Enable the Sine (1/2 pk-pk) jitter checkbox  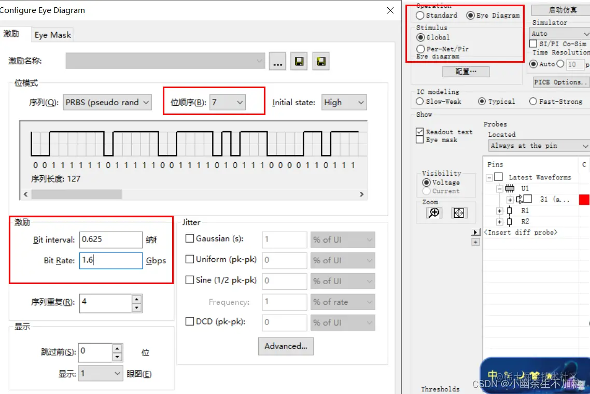190,280
